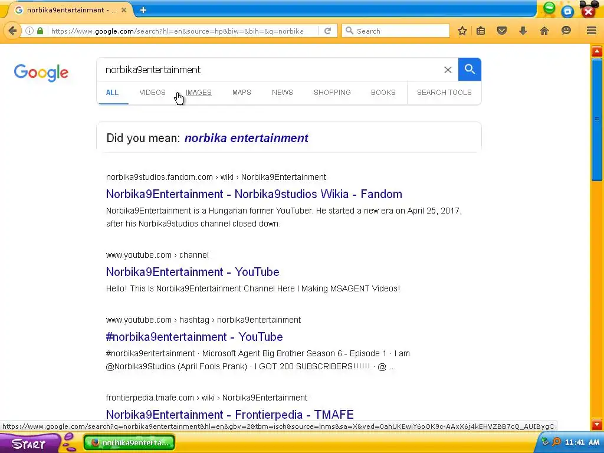The height and width of the screenshot is (453, 604).
Task: Open #norbika9entertainment - YouTube result
Action: [x=194, y=337]
